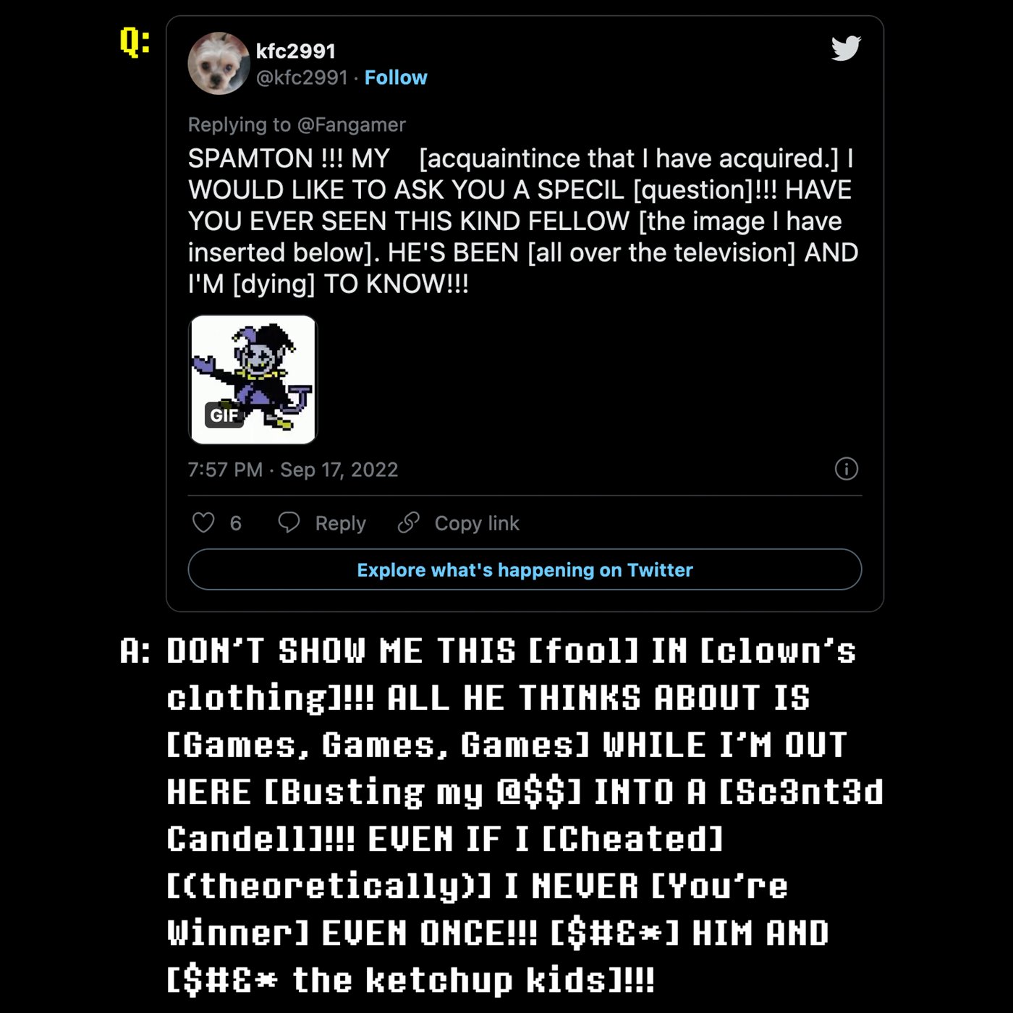
Task: Follow the kfc2991 account
Action: pos(396,77)
